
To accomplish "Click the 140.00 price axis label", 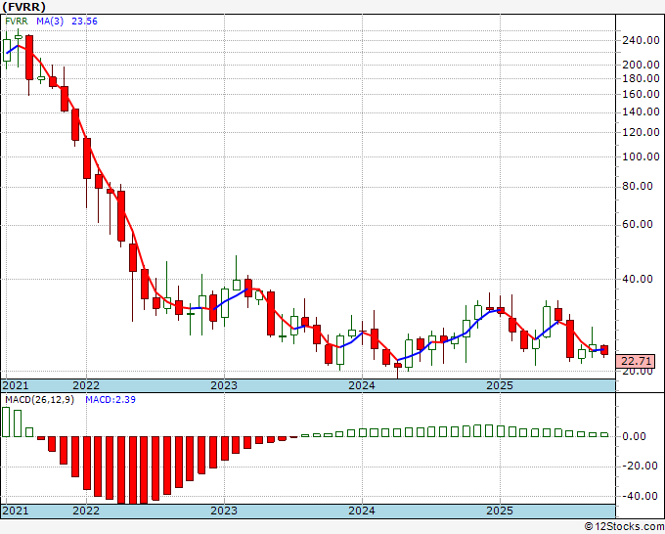I will tap(641, 111).
